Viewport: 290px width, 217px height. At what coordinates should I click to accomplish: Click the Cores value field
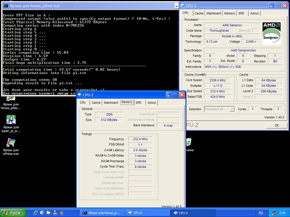(252, 109)
